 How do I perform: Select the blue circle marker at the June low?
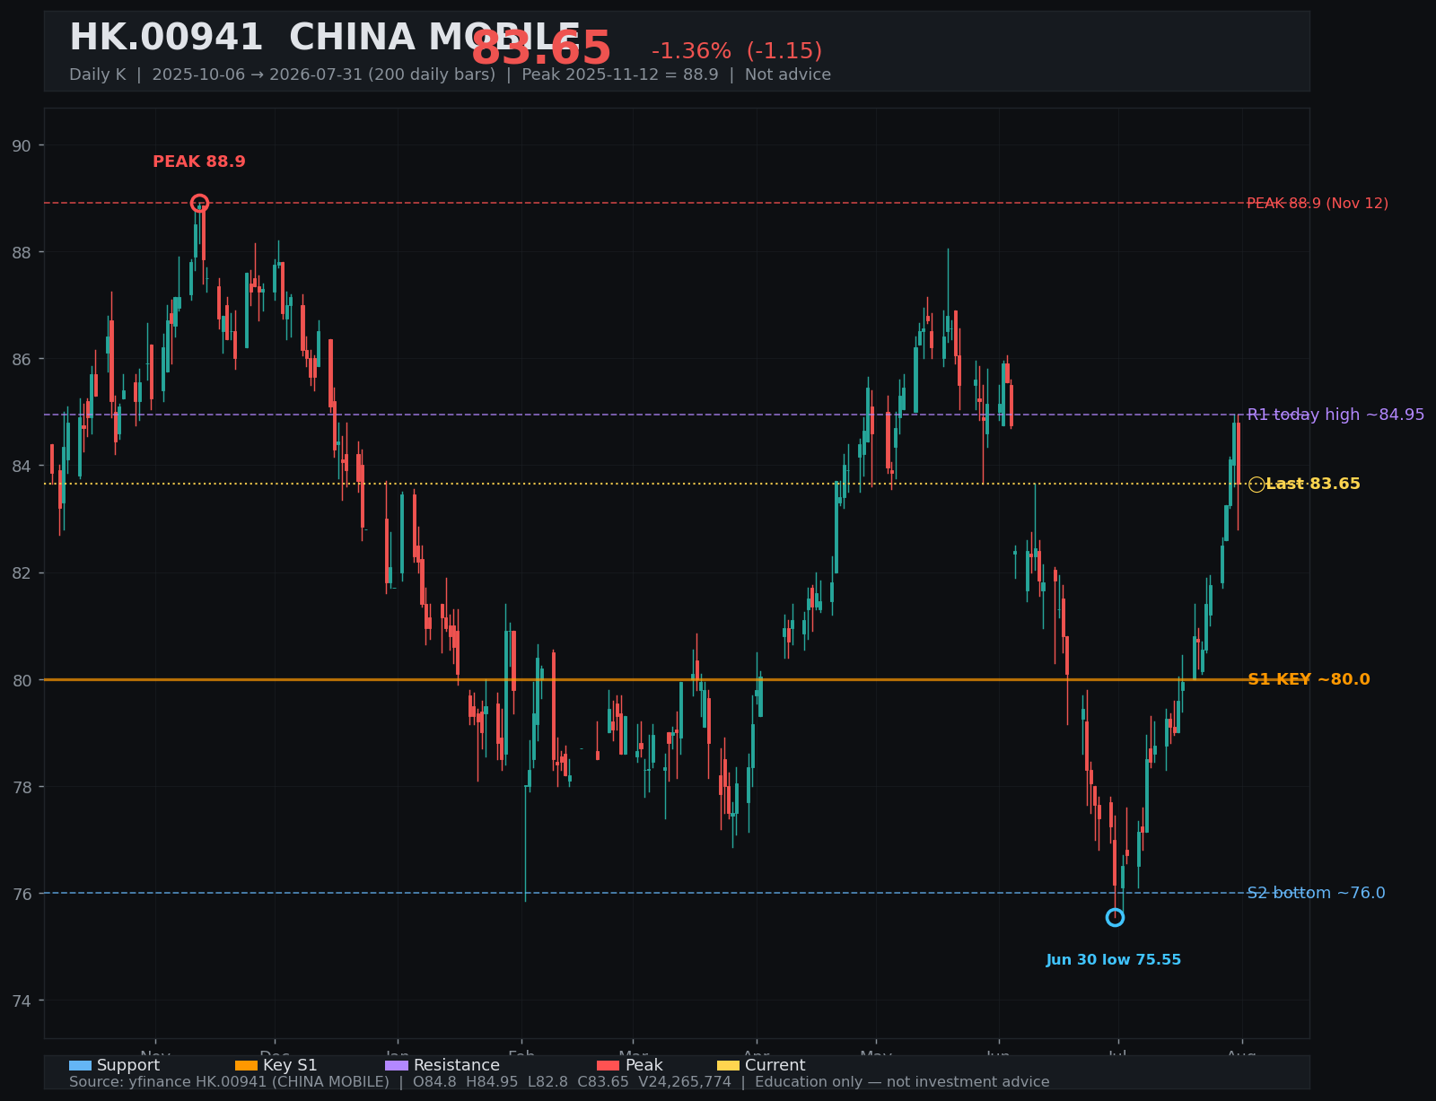tap(1115, 917)
